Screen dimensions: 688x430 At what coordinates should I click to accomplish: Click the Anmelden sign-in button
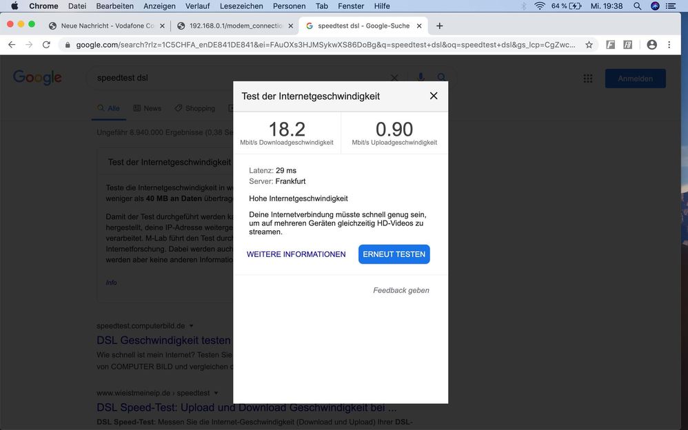636,79
